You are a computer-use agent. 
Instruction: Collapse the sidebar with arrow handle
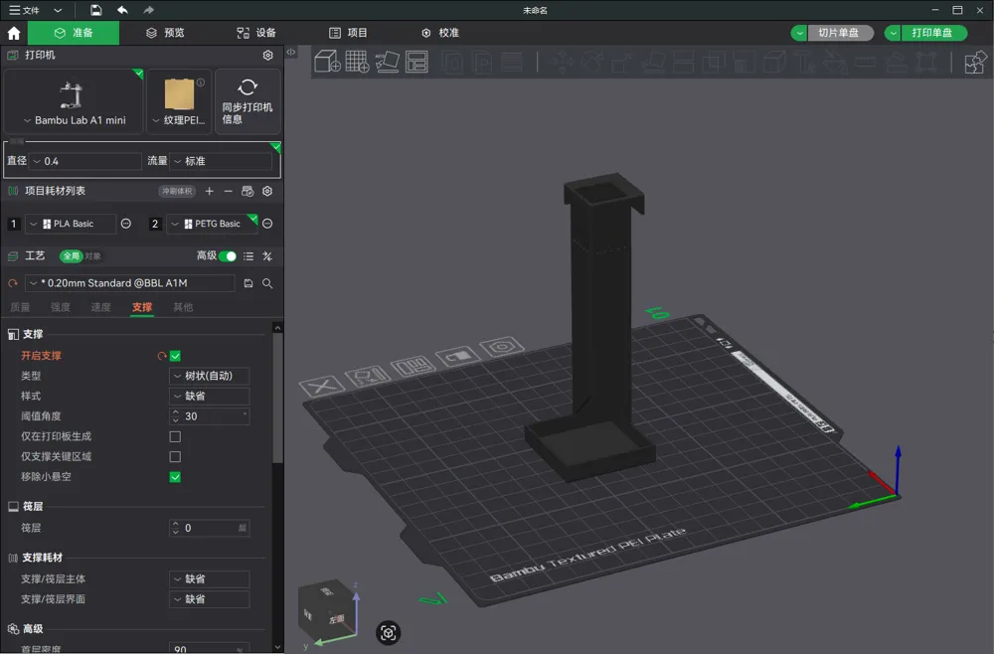click(291, 52)
